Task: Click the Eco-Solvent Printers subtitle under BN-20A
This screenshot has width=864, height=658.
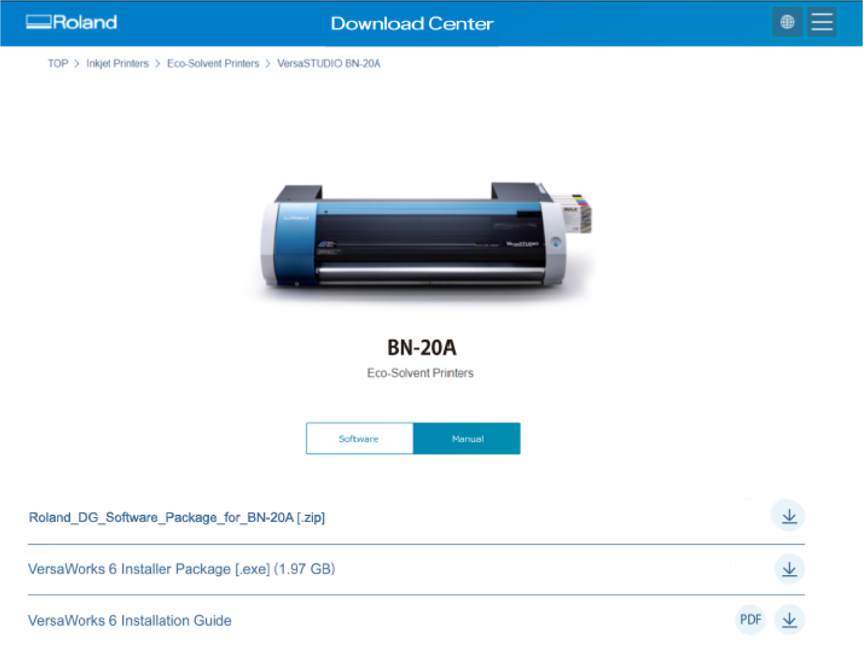Action: [x=420, y=373]
